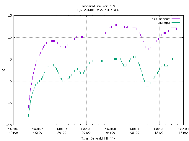
Task: Click the y-axis value -10
Action: pos(9,125)
